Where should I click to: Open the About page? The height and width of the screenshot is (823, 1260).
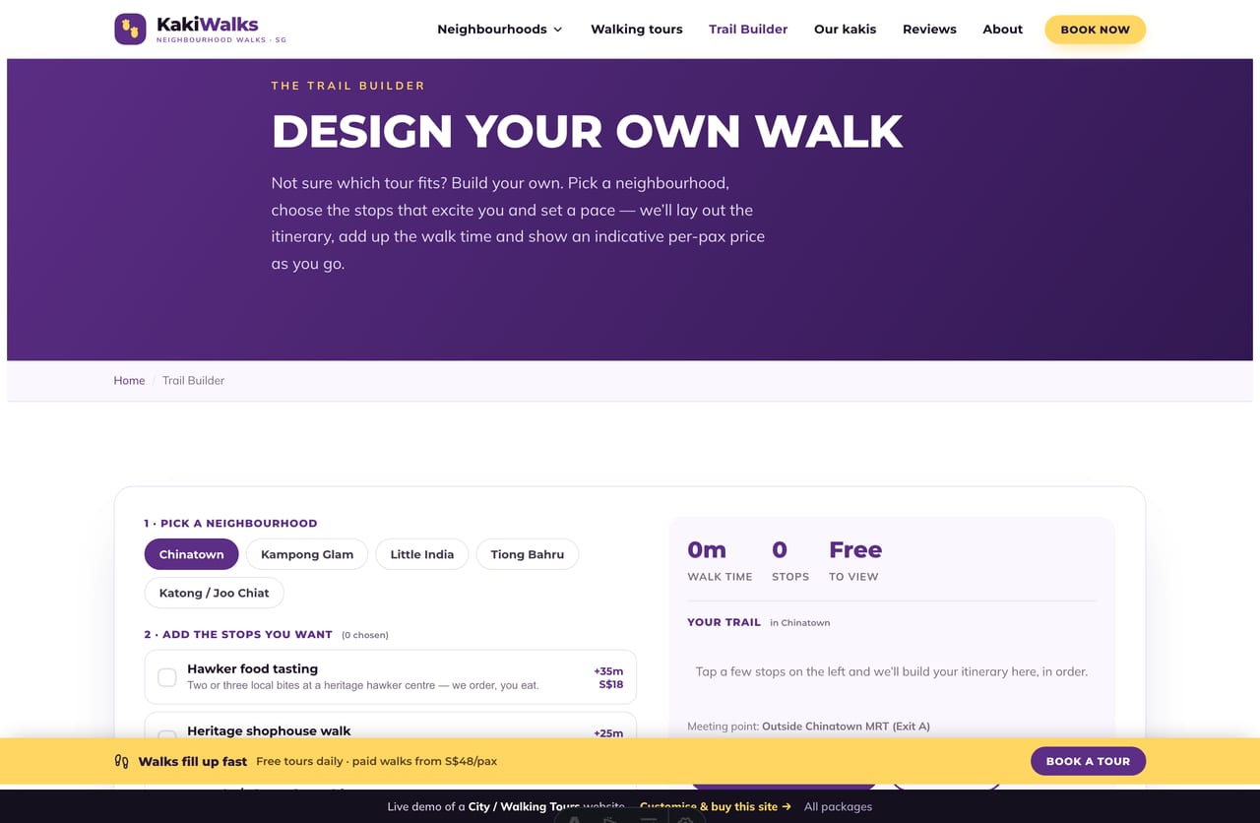pyautogui.click(x=1002, y=29)
